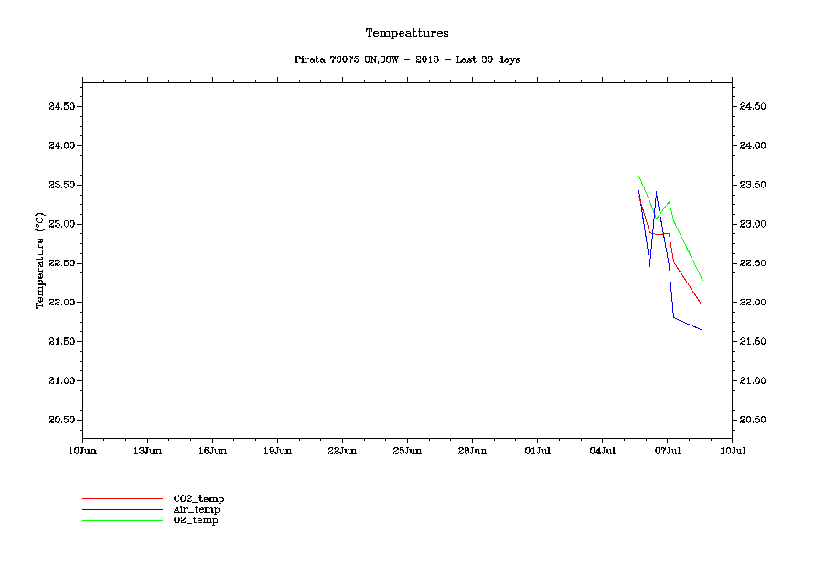Image resolution: width=815 pixels, height=576 pixels.
Task: Click the chart title "Tempeattures"
Action: (x=407, y=33)
